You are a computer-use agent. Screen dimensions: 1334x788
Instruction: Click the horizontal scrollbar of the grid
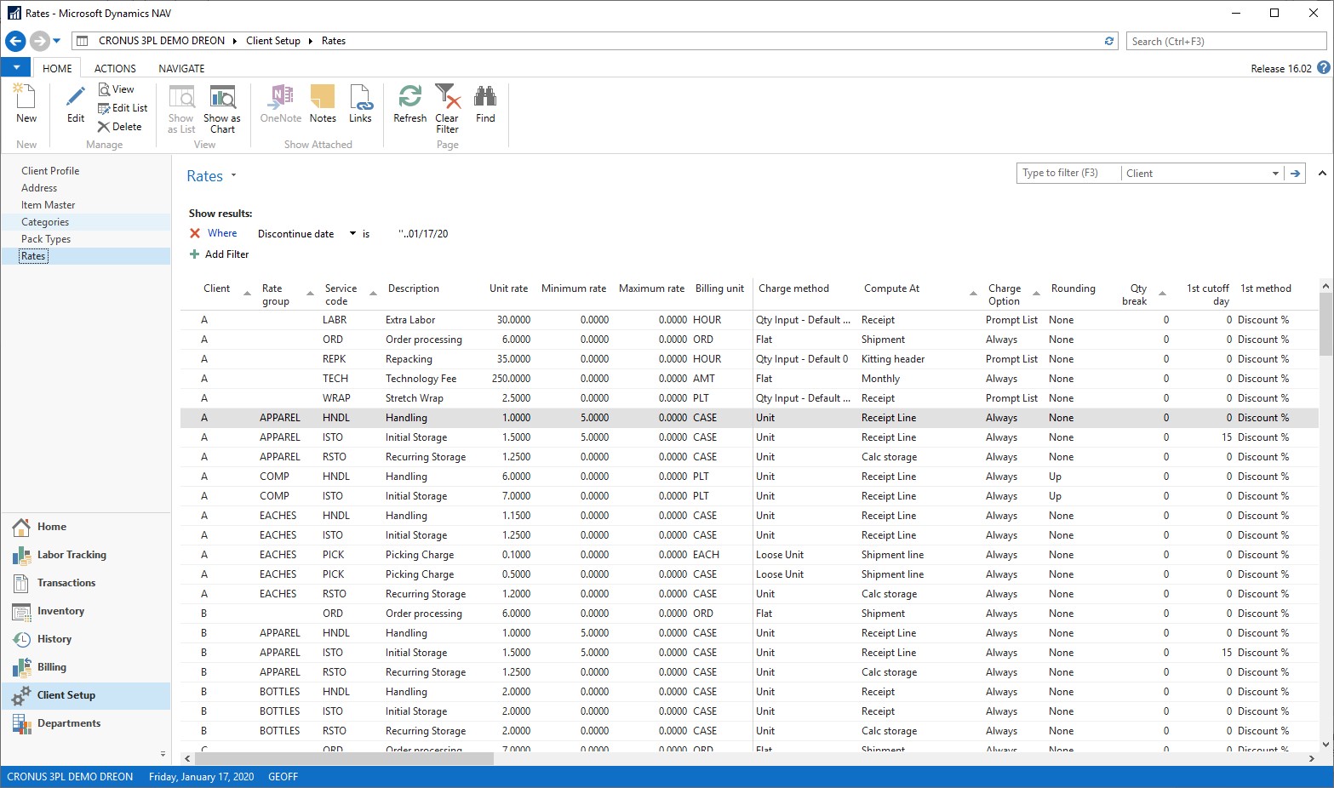pos(344,758)
